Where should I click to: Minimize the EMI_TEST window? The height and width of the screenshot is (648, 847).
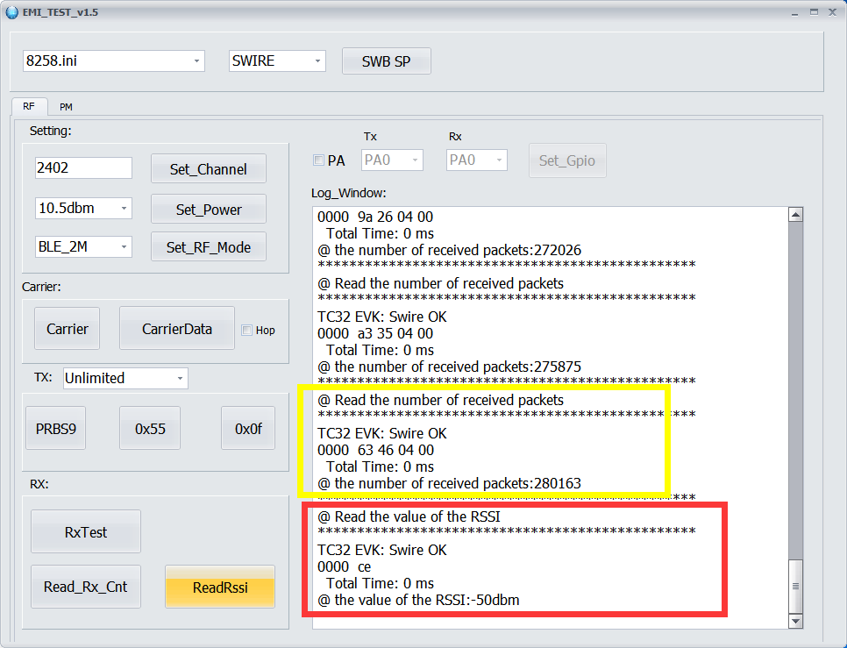coord(794,12)
